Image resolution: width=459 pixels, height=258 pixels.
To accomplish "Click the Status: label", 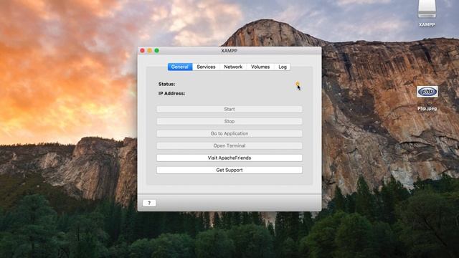I will 167,84.
